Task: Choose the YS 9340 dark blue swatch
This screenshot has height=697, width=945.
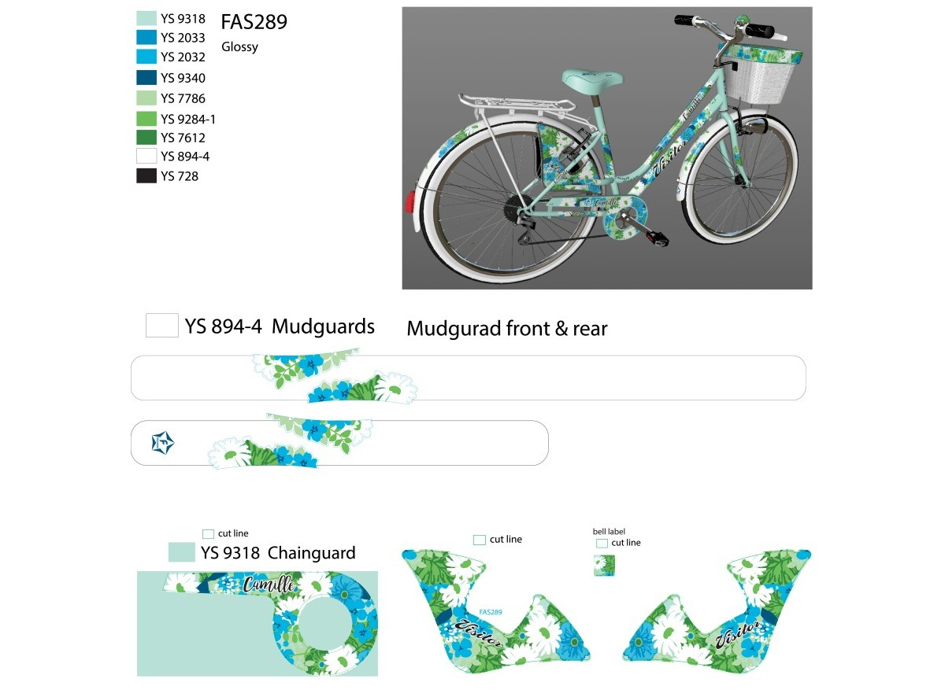Action: 146,77
